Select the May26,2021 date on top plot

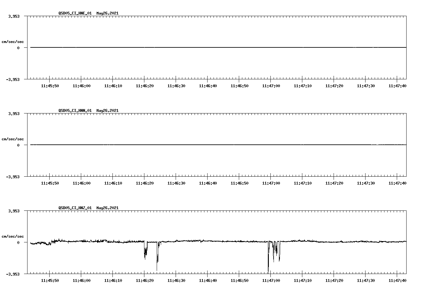tap(107, 13)
